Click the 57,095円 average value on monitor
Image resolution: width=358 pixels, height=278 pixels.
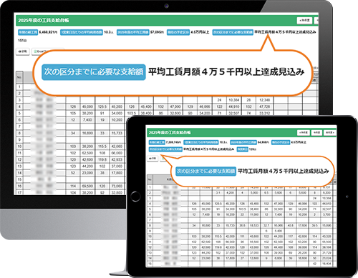click(x=157, y=32)
